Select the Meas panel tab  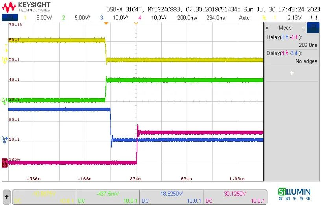pos(285,28)
